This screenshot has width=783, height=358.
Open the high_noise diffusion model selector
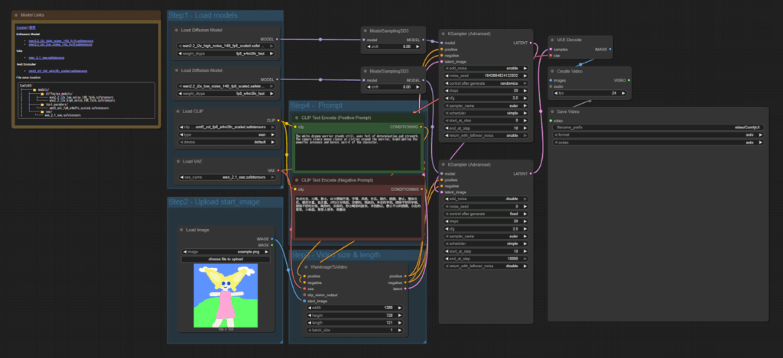(x=226, y=45)
